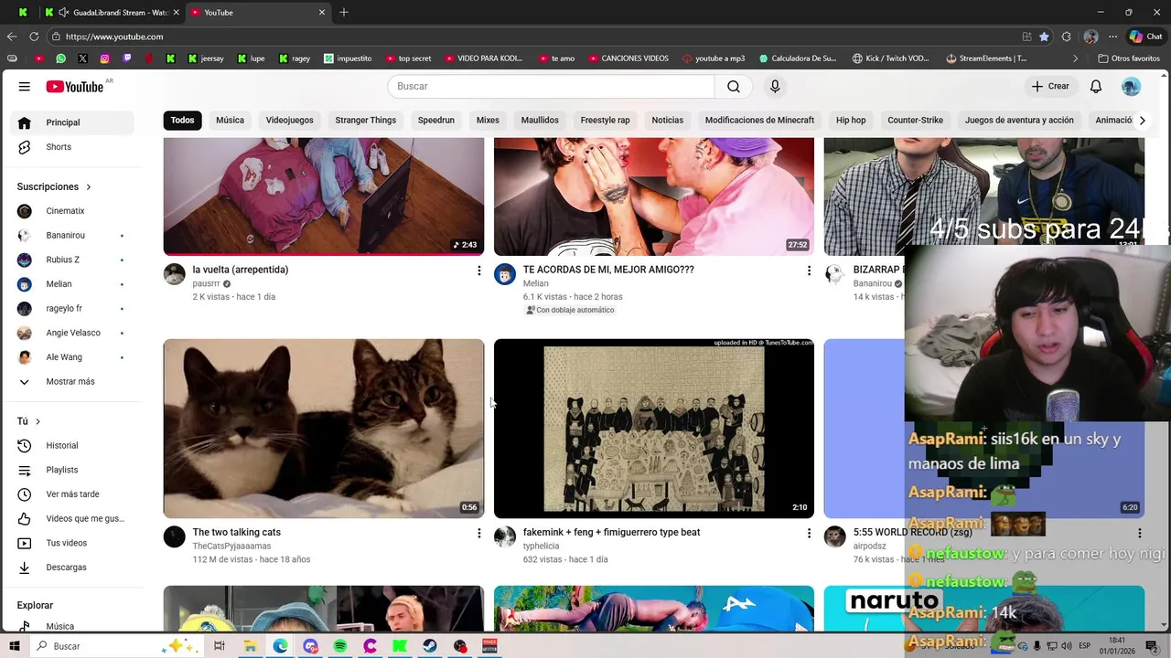
Task: Open the YouTube account avatar menu
Action: point(1131,86)
